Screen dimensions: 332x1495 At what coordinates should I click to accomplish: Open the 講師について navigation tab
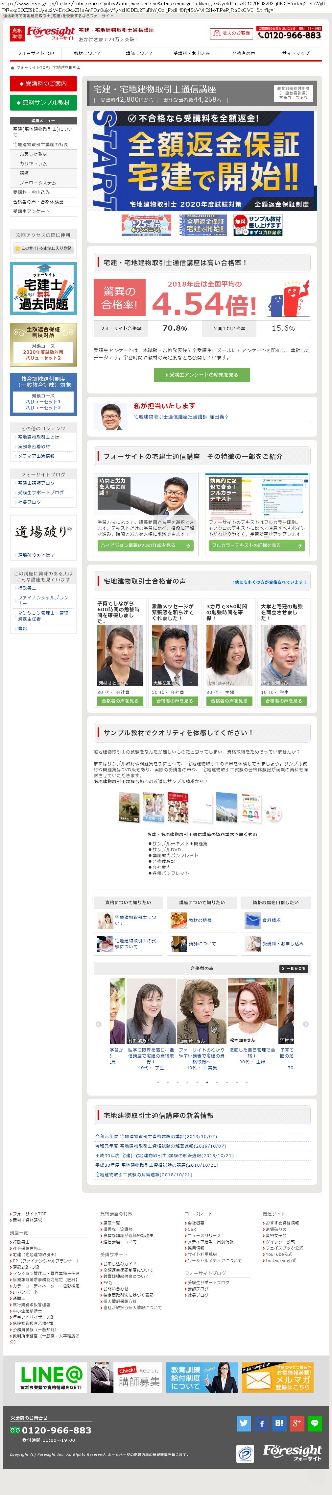point(140,53)
